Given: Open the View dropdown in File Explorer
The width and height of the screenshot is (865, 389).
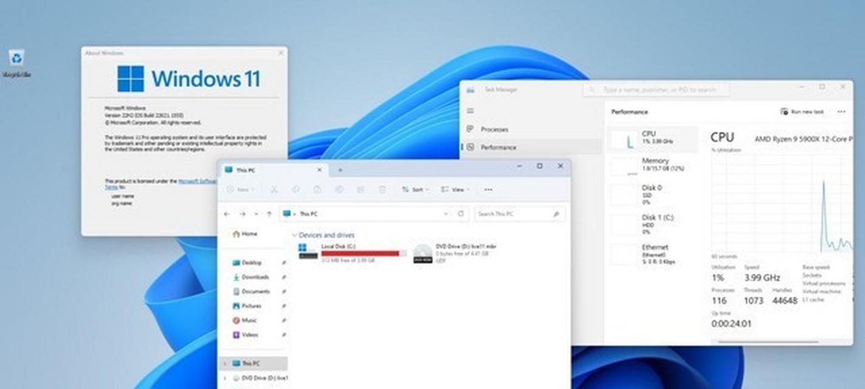Looking at the screenshot, I should pyautogui.click(x=455, y=190).
